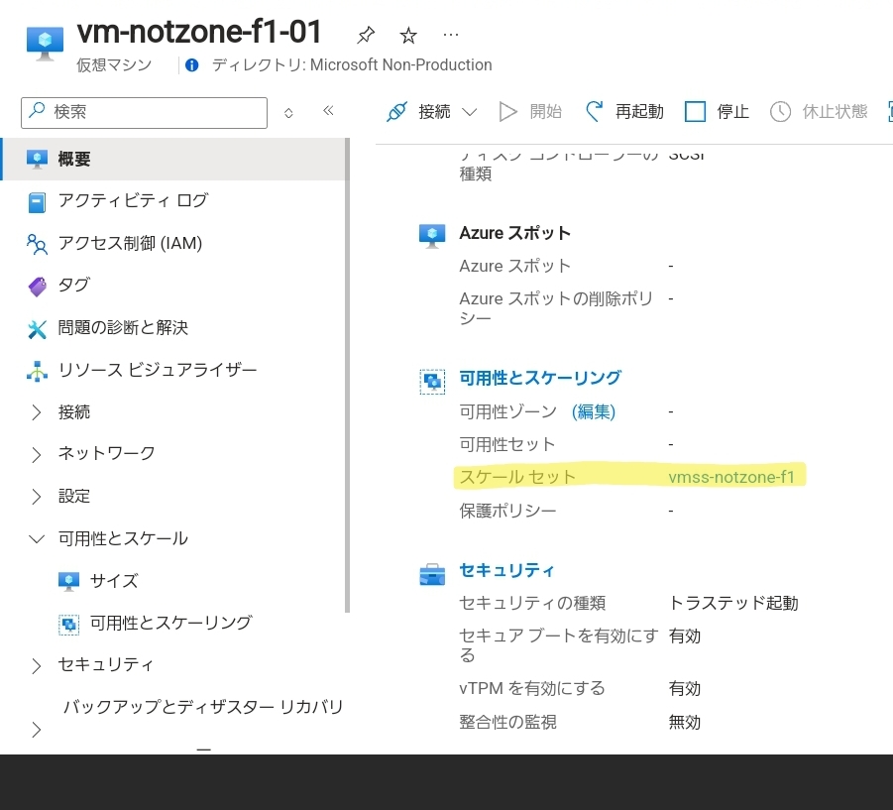The image size is (893, 810).
Task: Open the セキュリティ section heading link
Action: 506,570
